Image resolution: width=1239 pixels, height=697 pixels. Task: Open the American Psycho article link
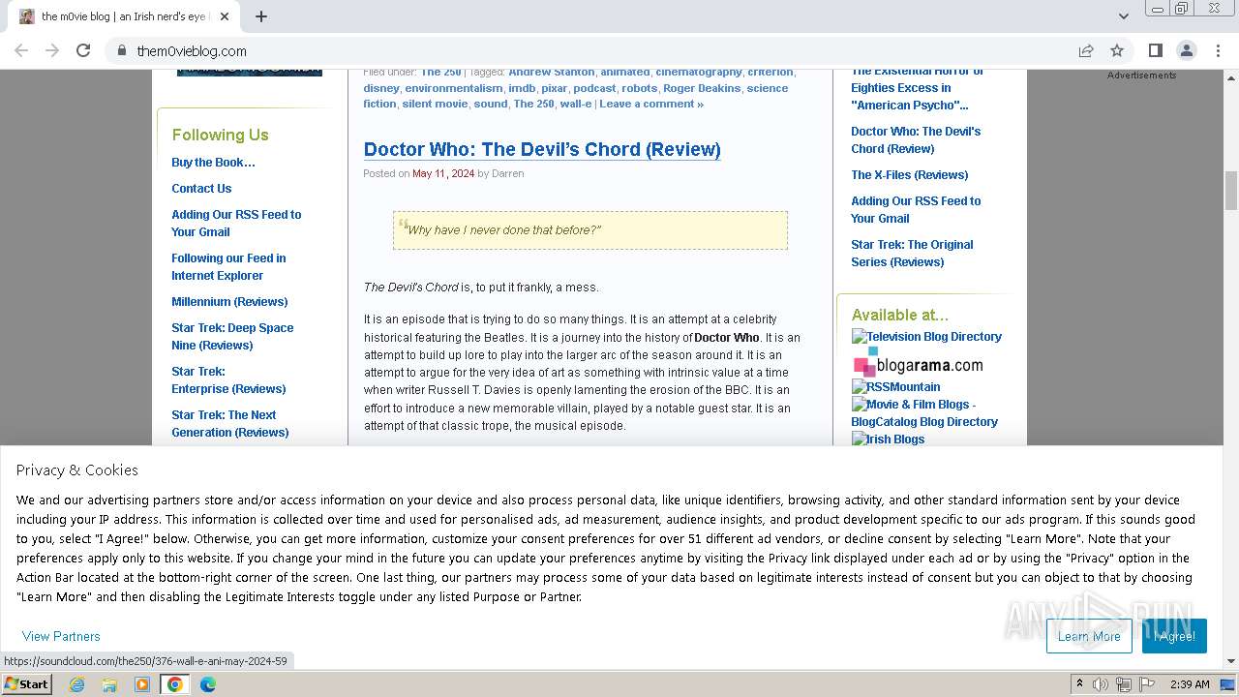coord(917,87)
